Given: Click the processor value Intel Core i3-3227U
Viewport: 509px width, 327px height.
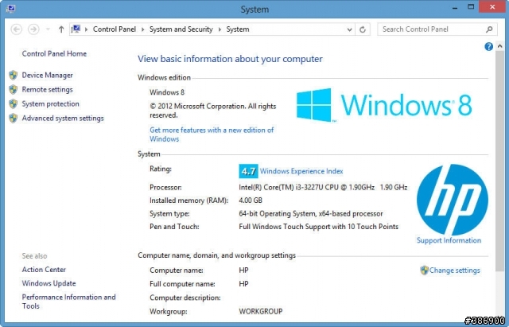Looking at the screenshot, I should point(323,187).
